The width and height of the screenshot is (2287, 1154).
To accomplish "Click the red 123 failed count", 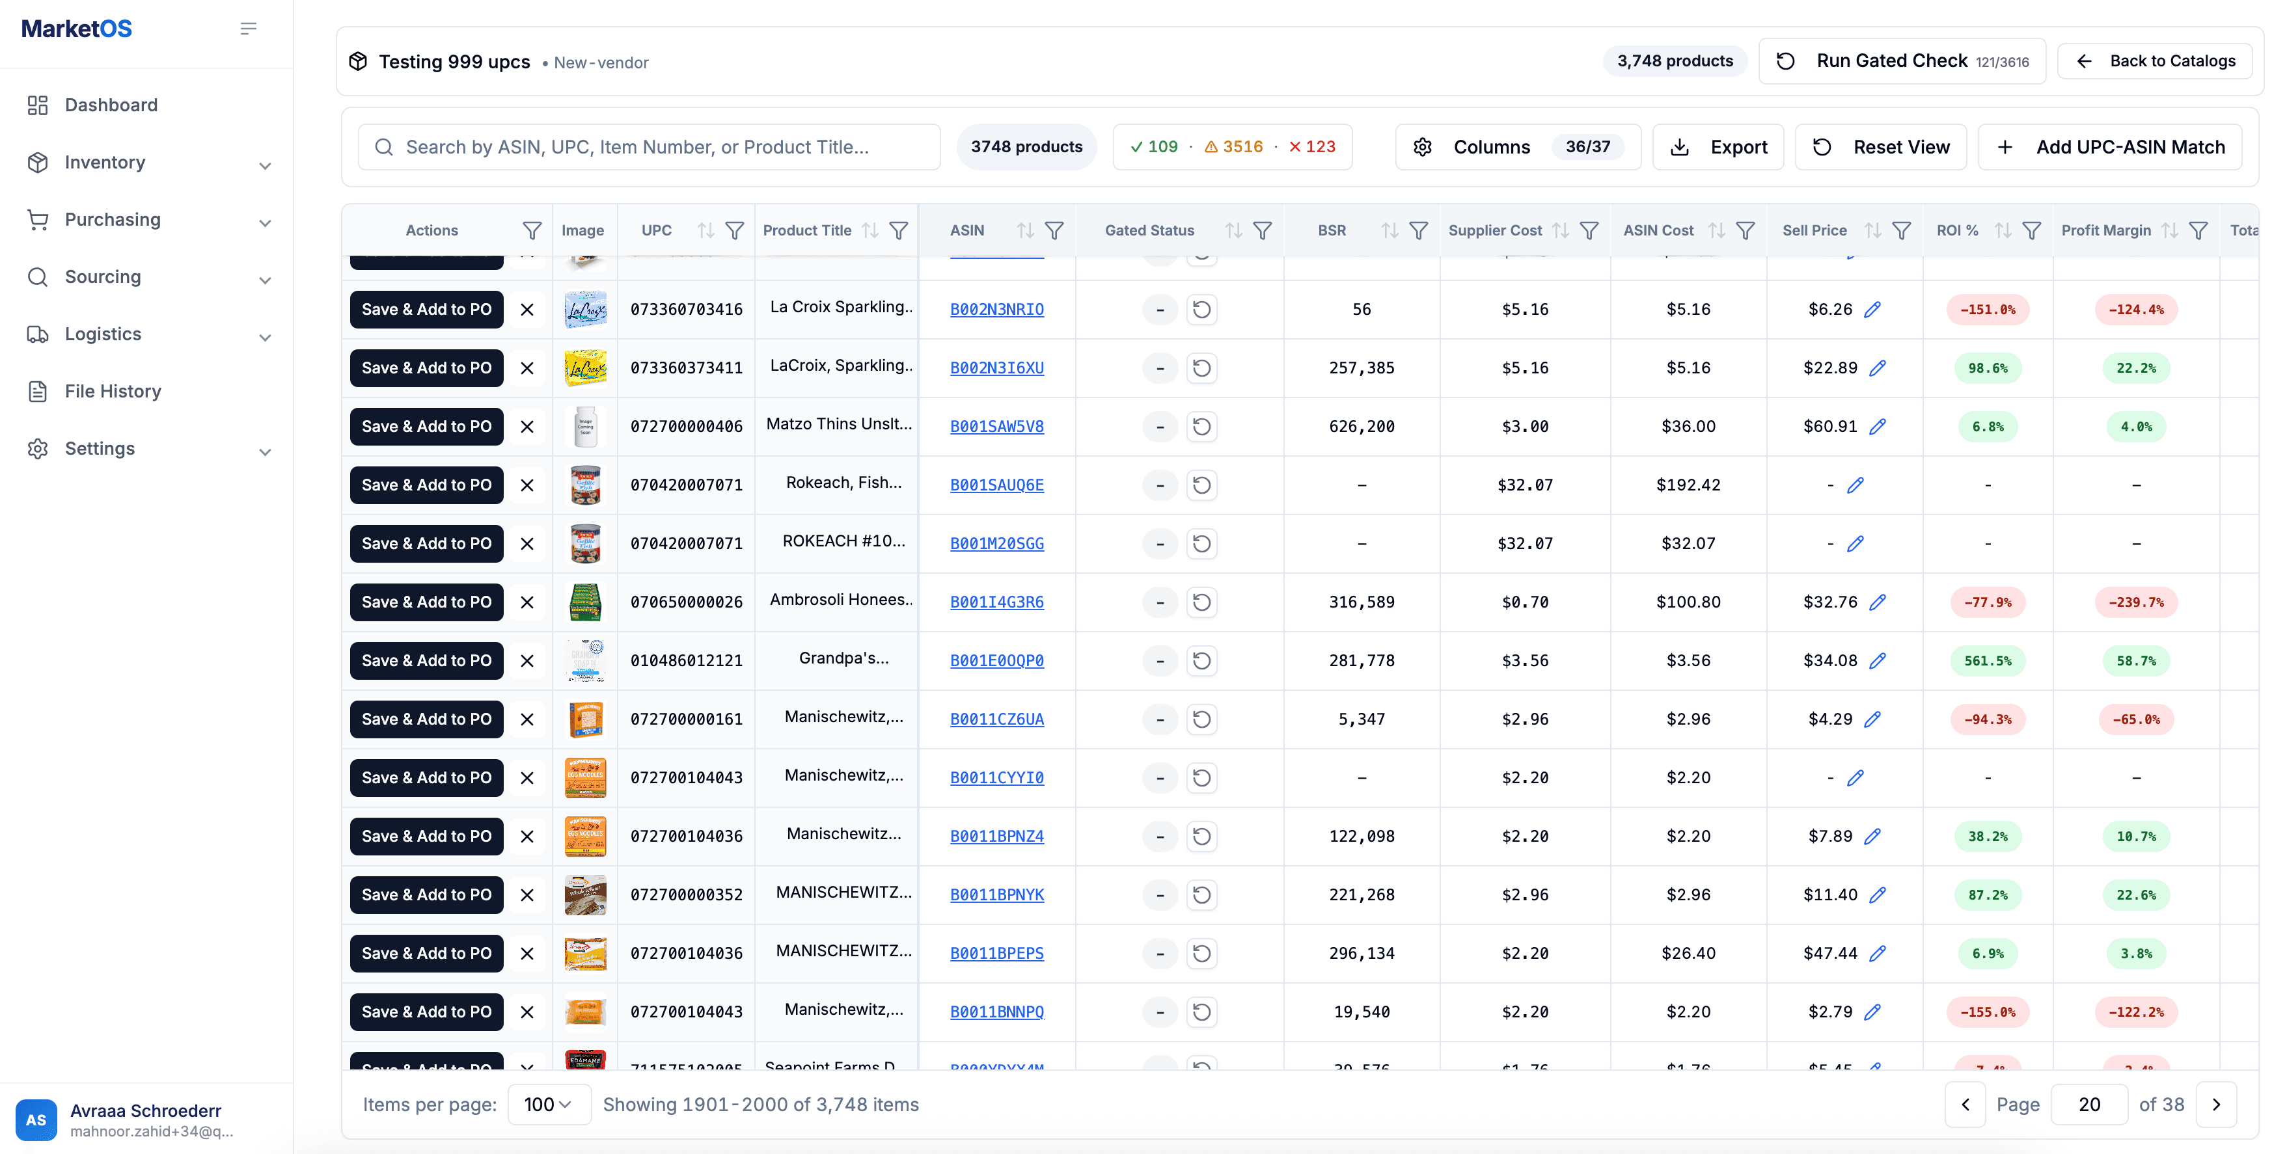I will (1312, 148).
